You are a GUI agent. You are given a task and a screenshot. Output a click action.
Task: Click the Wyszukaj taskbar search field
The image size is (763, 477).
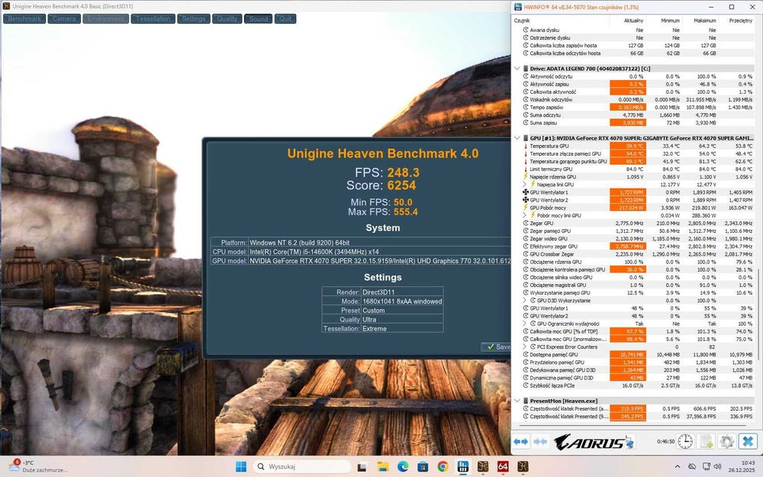(301, 467)
